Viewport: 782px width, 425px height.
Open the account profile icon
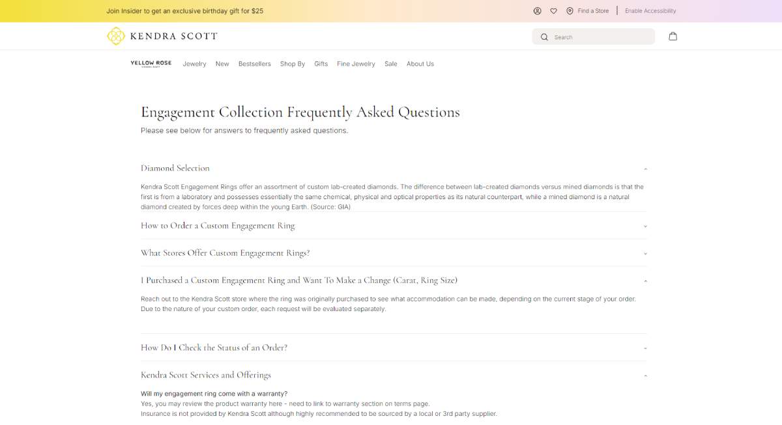coord(538,11)
